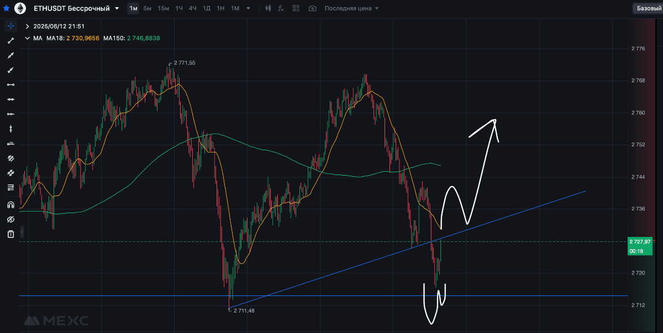Open the candlestick chart type selector
663x333 pixels.
(269, 8)
